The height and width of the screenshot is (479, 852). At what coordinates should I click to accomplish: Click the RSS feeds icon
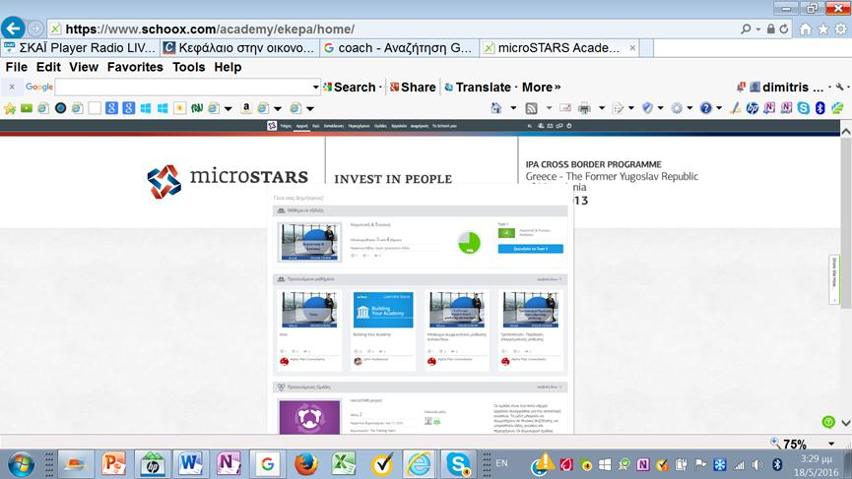[532, 108]
